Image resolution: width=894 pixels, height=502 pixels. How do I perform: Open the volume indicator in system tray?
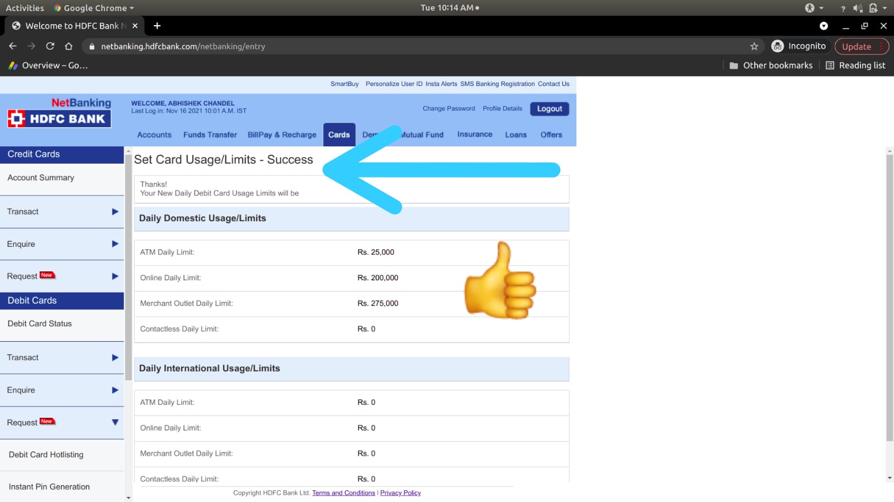(858, 8)
